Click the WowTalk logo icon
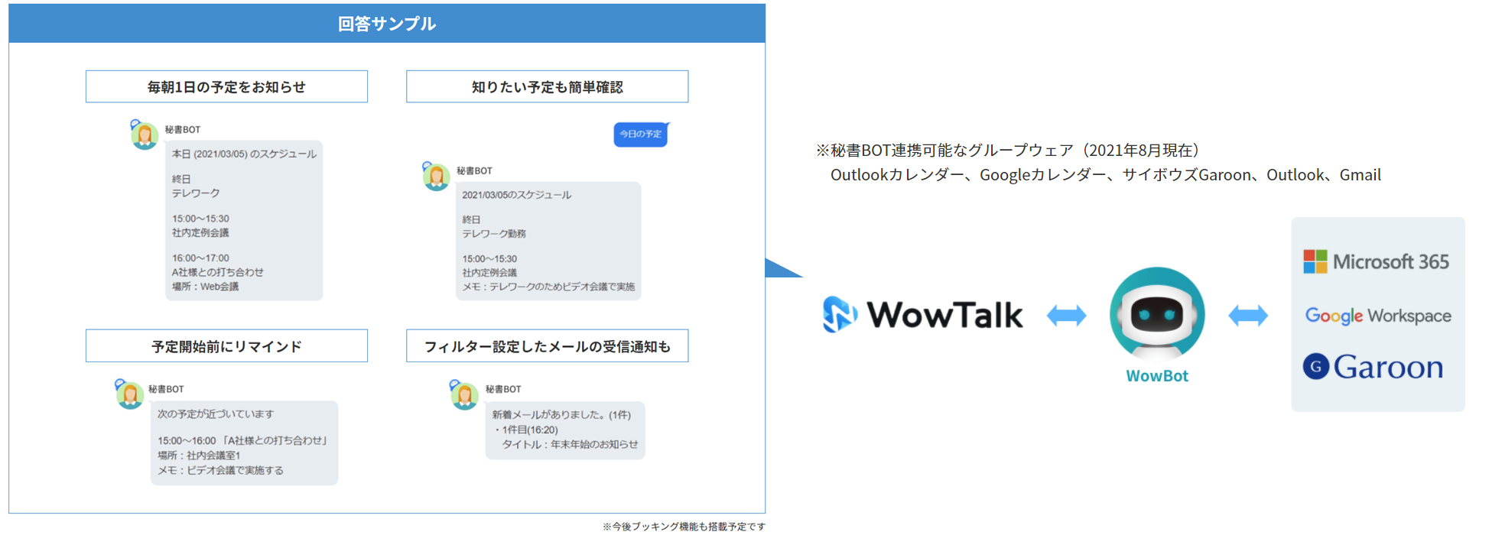 [839, 314]
